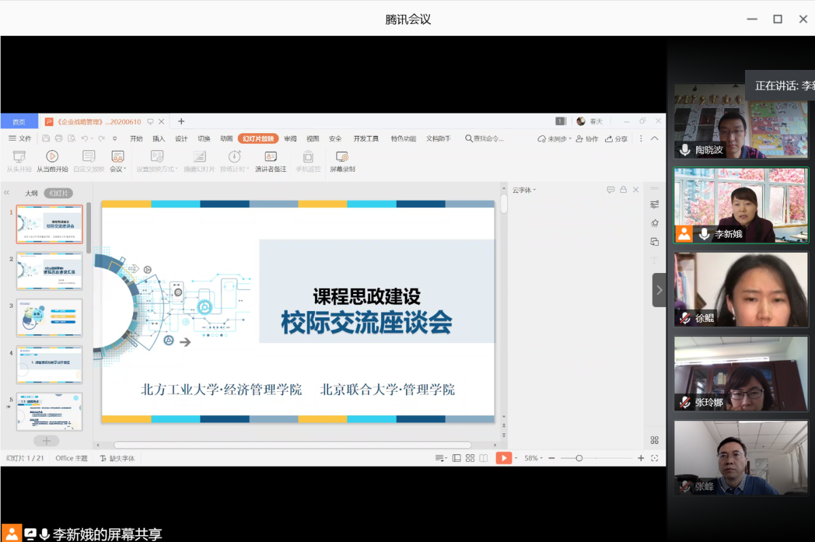This screenshot has height=542, width=815.
Task: Click the fit-to-window icon beside zoom plus
Action: point(654,458)
